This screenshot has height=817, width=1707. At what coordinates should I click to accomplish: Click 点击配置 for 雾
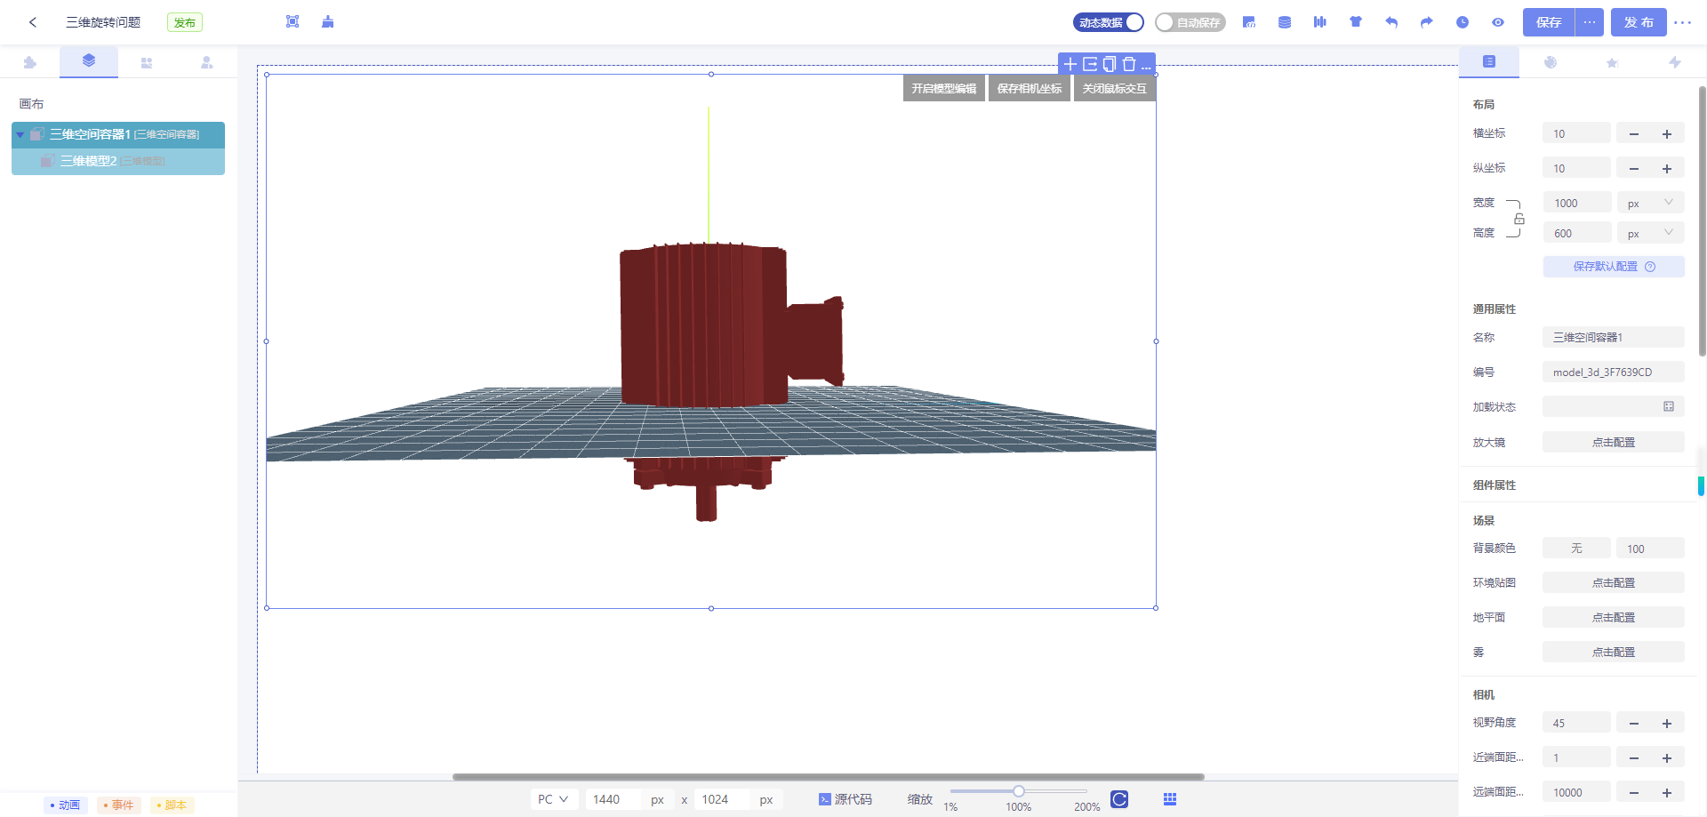click(1614, 653)
